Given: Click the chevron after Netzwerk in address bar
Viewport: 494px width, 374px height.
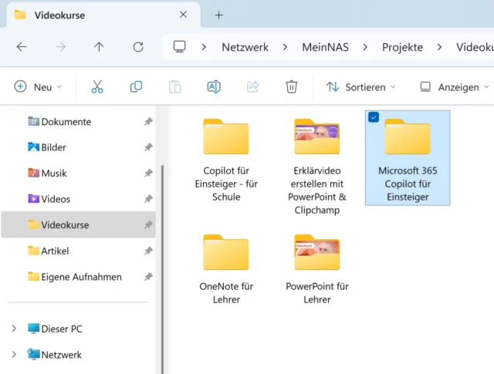Looking at the screenshot, I should 285,47.
